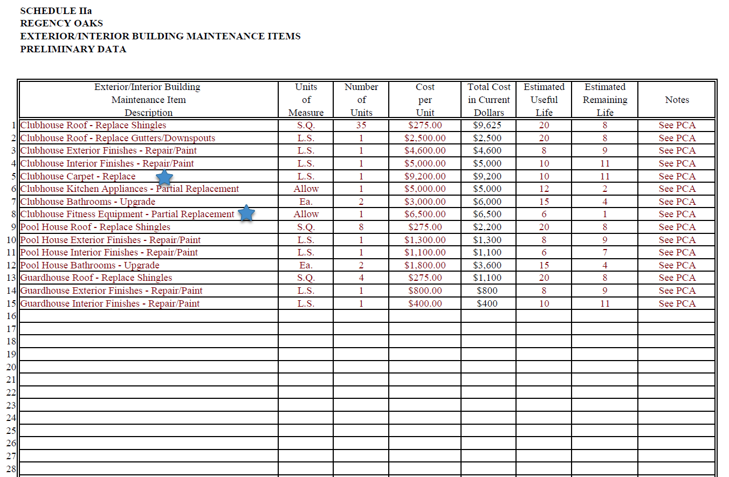Image resolution: width=729 pixels, height=477 pixels.
Task: Click the 'REGENCY OAKS' heading
Action: [61, 23]
